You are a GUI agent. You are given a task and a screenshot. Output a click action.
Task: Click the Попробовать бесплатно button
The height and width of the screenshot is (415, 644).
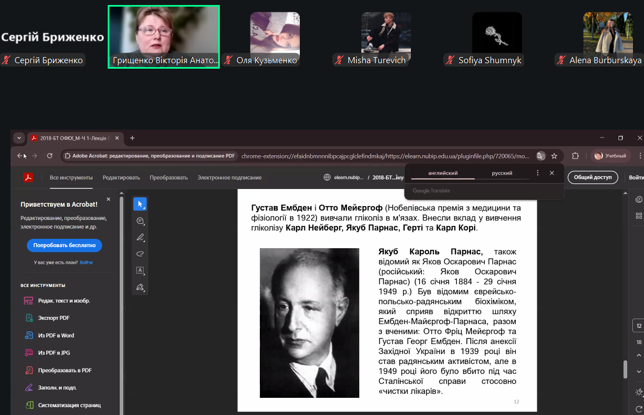click(x=64, y=245)
